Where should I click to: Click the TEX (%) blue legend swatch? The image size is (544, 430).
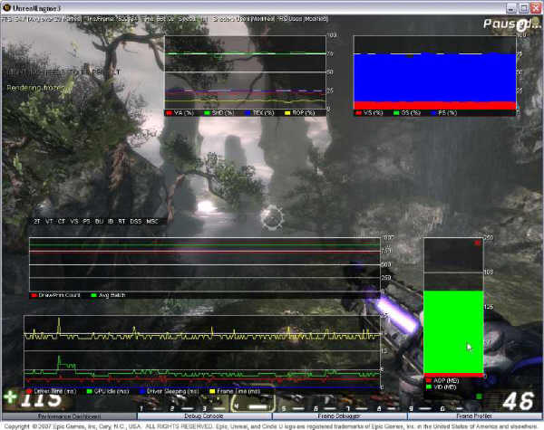pyautogui.click(x=248, y=113)
